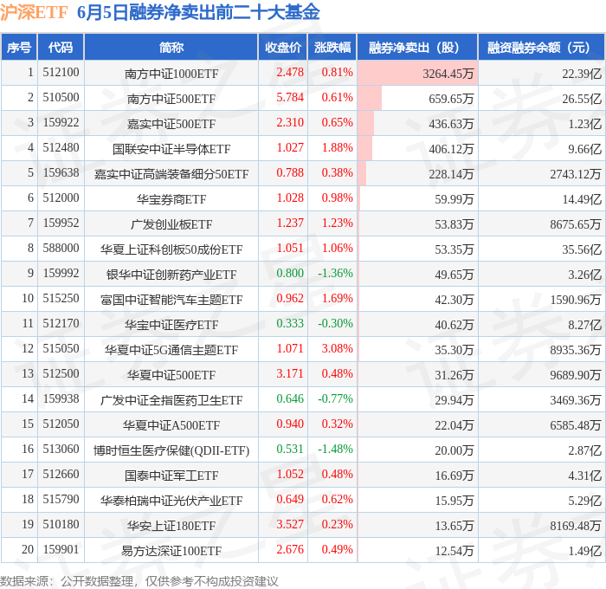Click the 融资融券余额（元） column header
Viewport: 606px width, 589px height.
click(541, 47)
